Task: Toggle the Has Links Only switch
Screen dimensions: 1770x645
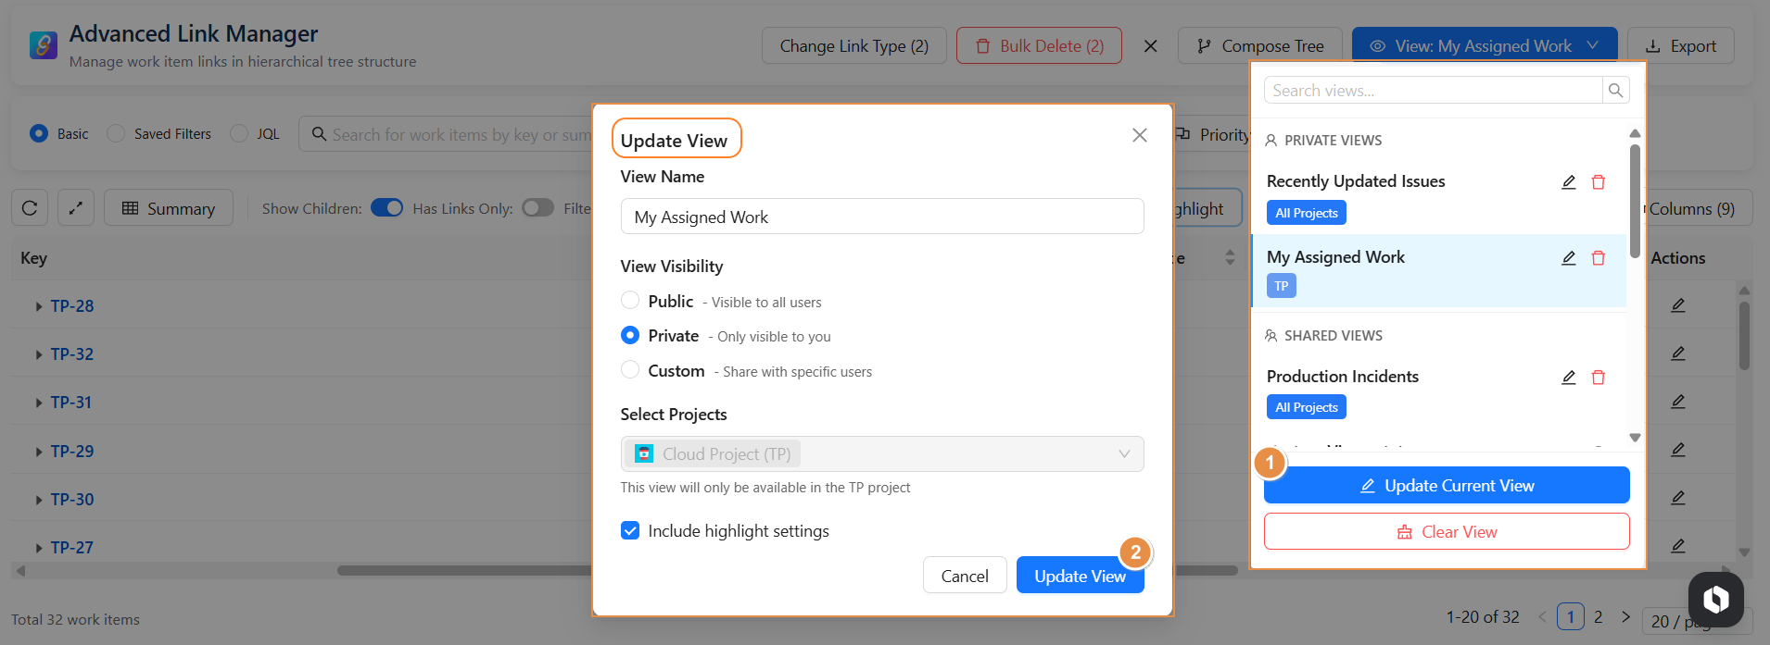Action: pyautogui.click(x=537, y=207)
